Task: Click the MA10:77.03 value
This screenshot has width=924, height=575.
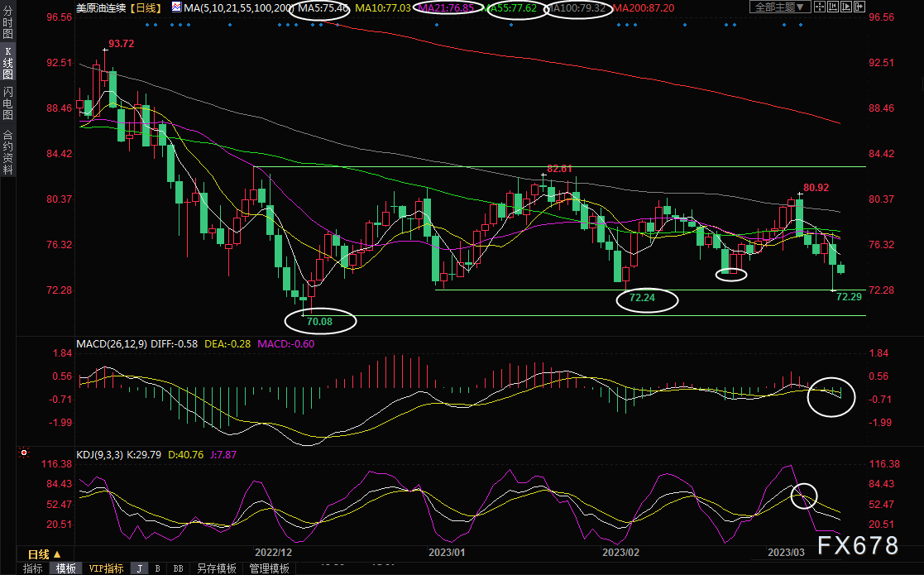Action: (383, 8)
